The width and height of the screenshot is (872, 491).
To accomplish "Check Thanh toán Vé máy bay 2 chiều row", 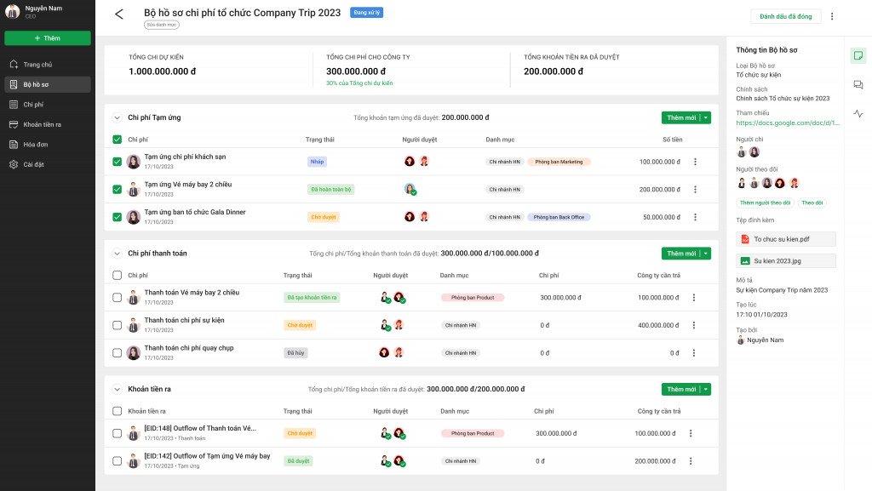I will click(x=117, y=298).
